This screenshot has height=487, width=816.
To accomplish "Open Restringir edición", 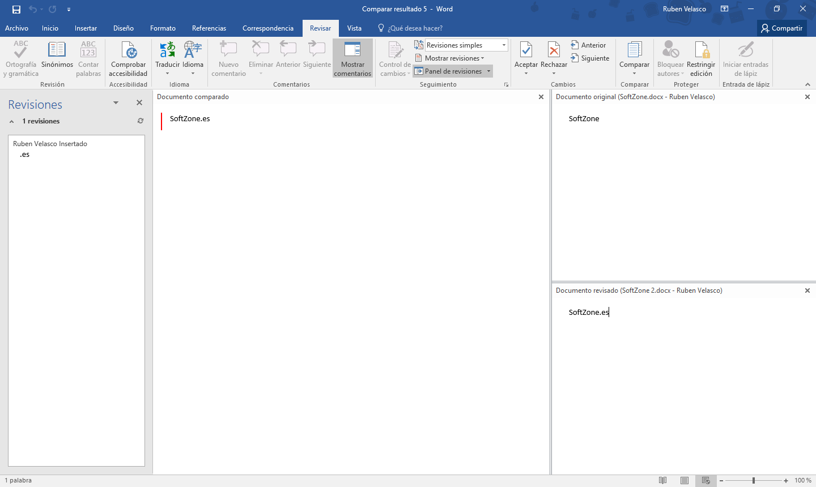I will (x=701, y=59).
